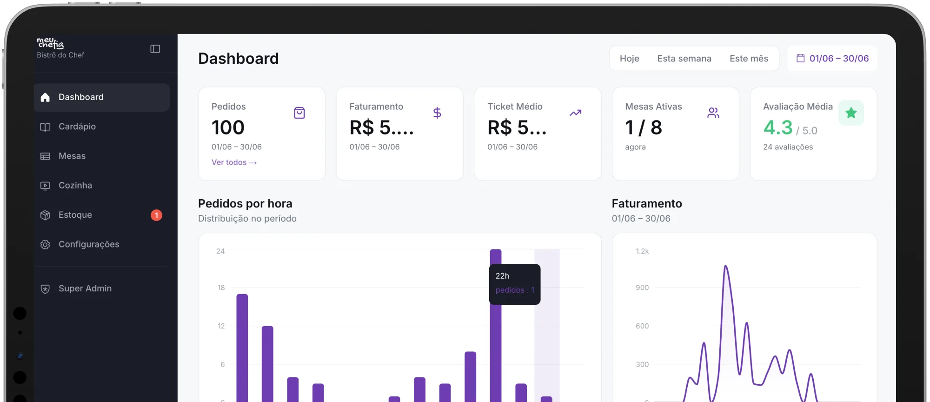Click the Estoque red notification badge

(157, 215)
